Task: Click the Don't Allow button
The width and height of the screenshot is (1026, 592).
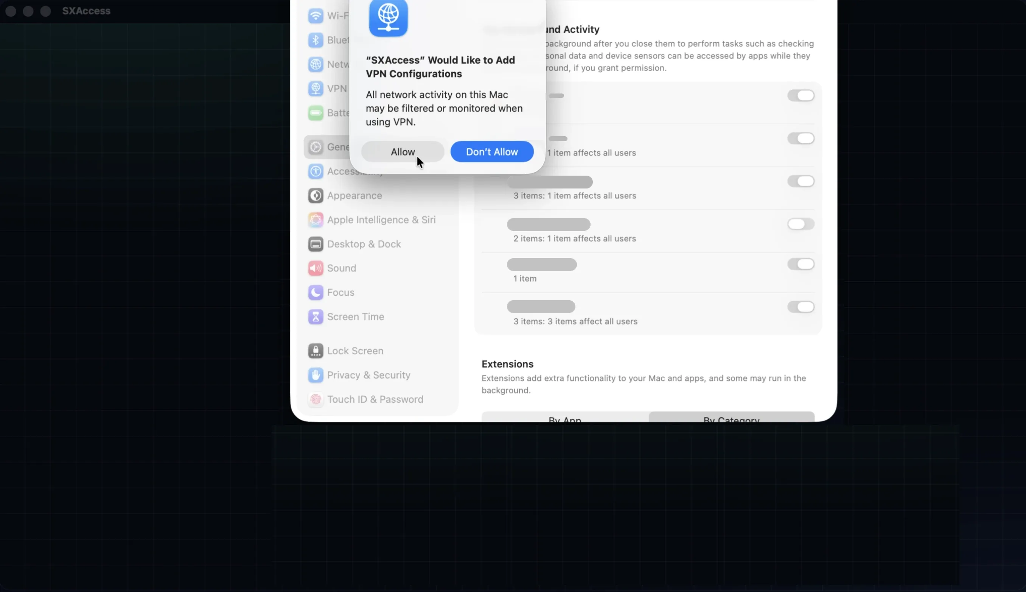Action: [x=492, y=152]
